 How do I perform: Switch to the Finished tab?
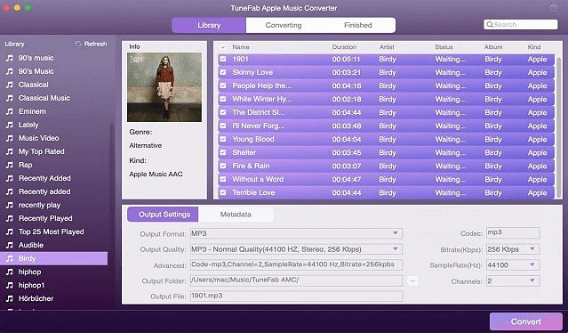point(358,25)
